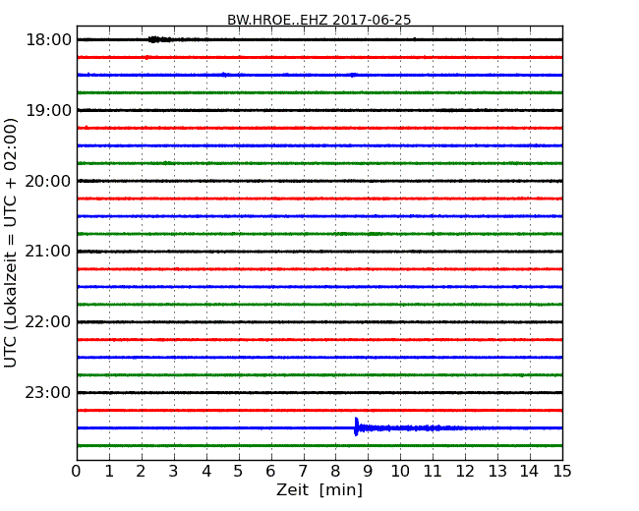Click the 23:00 time label

(48, 392)
